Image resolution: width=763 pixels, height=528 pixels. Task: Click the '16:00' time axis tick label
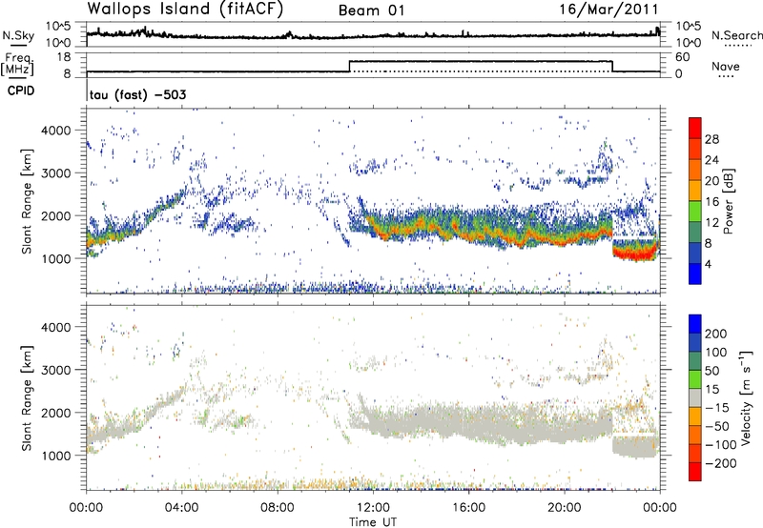(x=468, y=508)
